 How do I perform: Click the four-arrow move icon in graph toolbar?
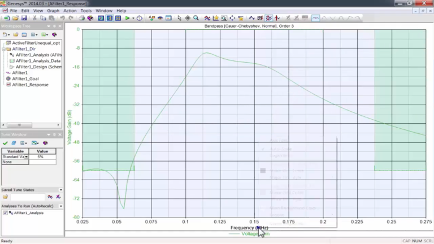232,18
